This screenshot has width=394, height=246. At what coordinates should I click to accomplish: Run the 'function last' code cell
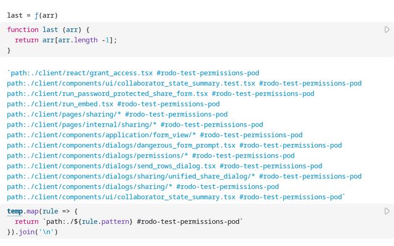pos(387,30)
